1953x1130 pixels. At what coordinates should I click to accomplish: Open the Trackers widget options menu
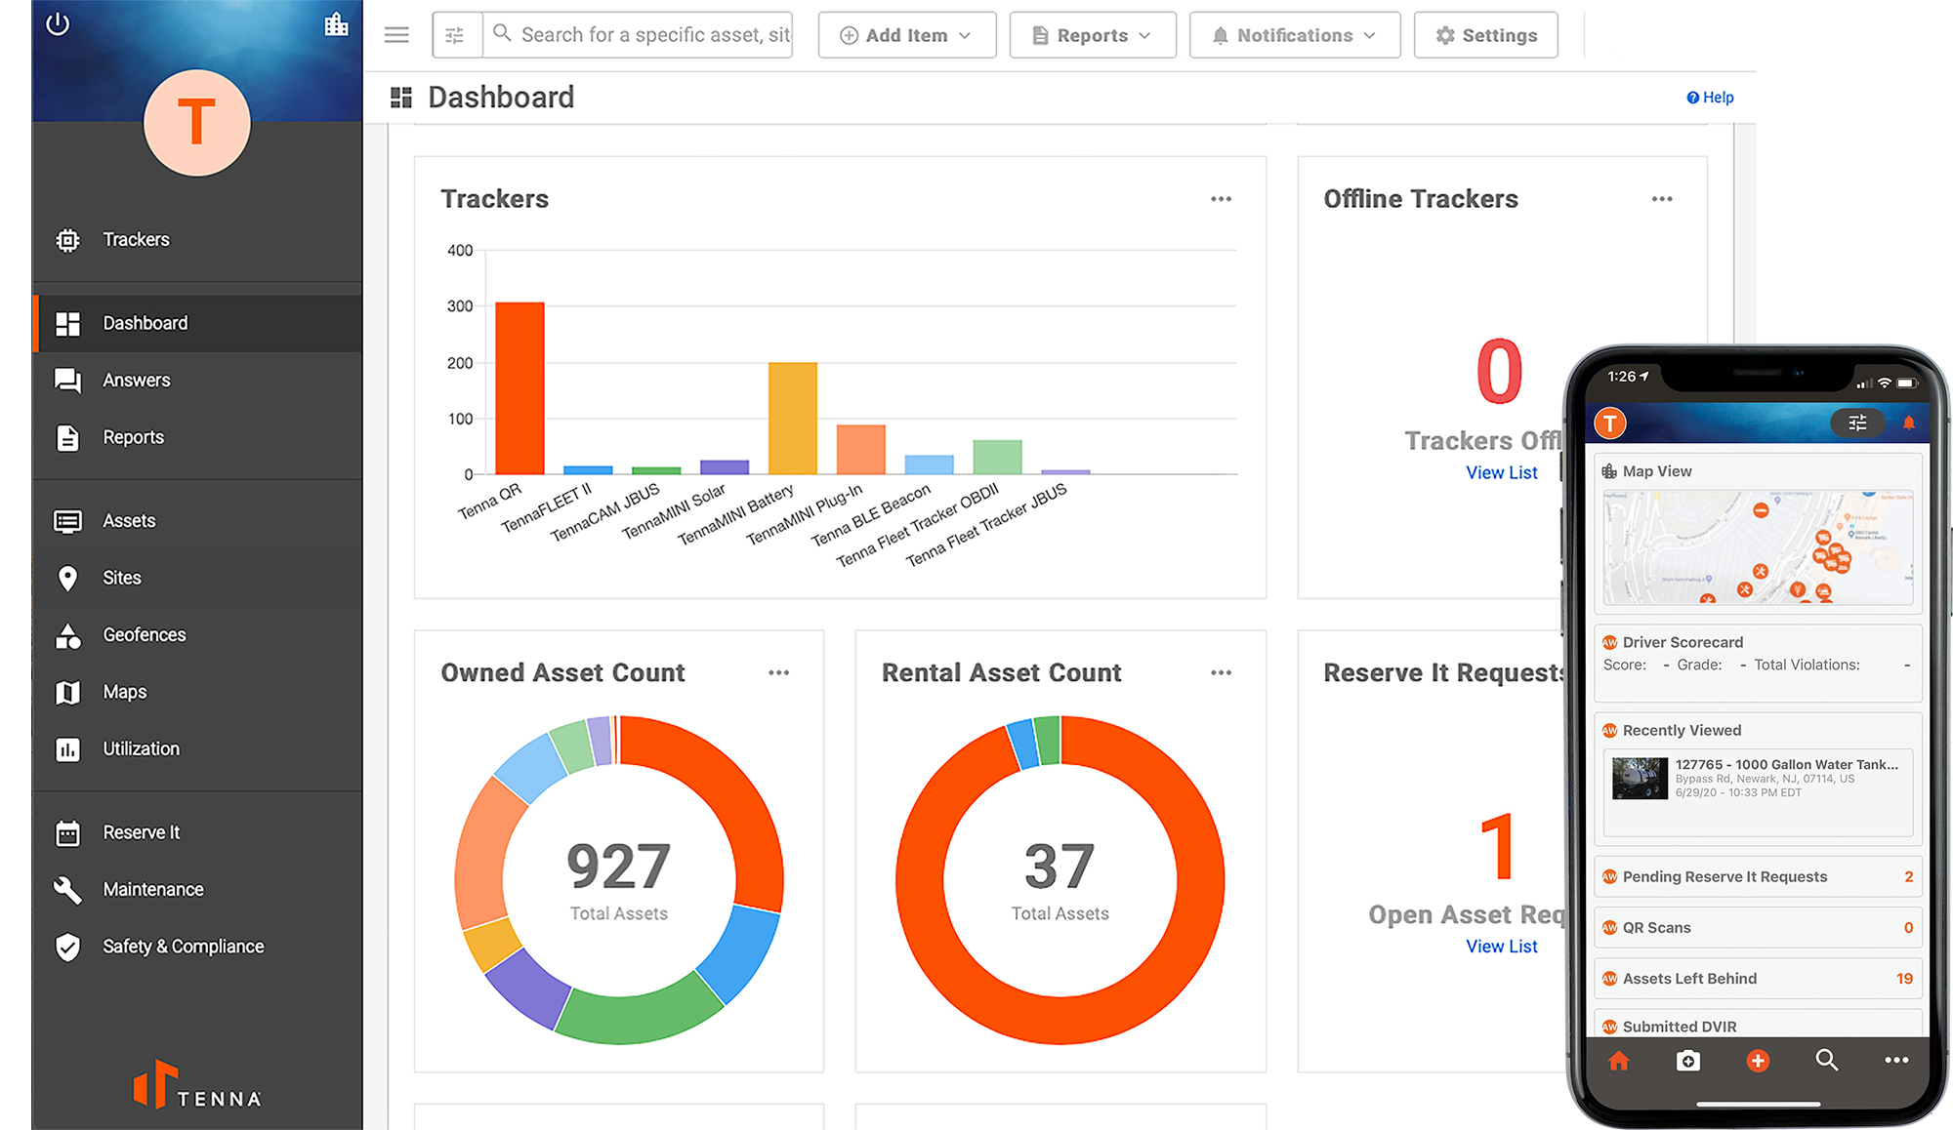click(1220, 198)
